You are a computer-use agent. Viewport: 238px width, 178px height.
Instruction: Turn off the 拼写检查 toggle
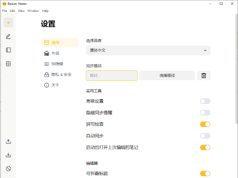(x=205, y=124)
